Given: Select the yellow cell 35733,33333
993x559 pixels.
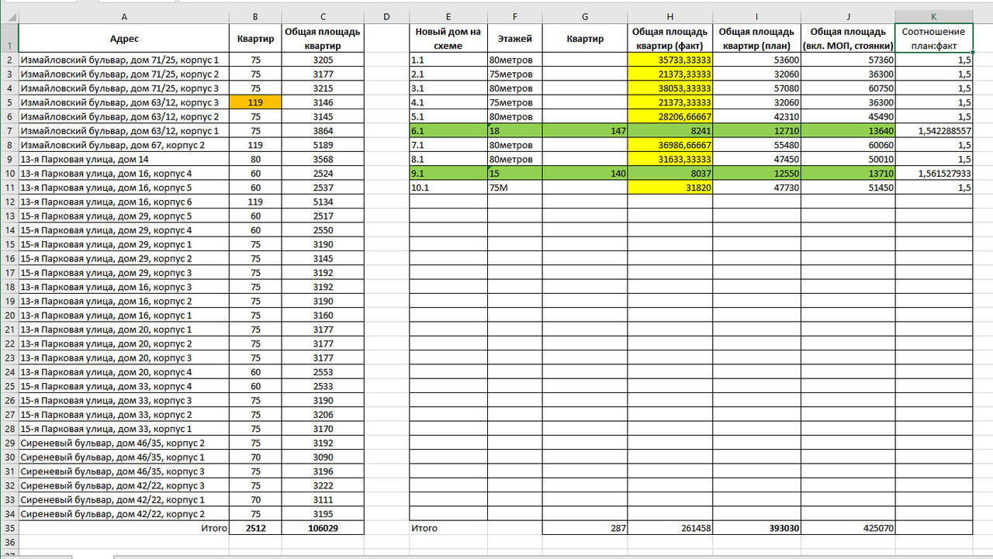Looking at the screenshot, I should pyautogui.click(x=670, y=60).
